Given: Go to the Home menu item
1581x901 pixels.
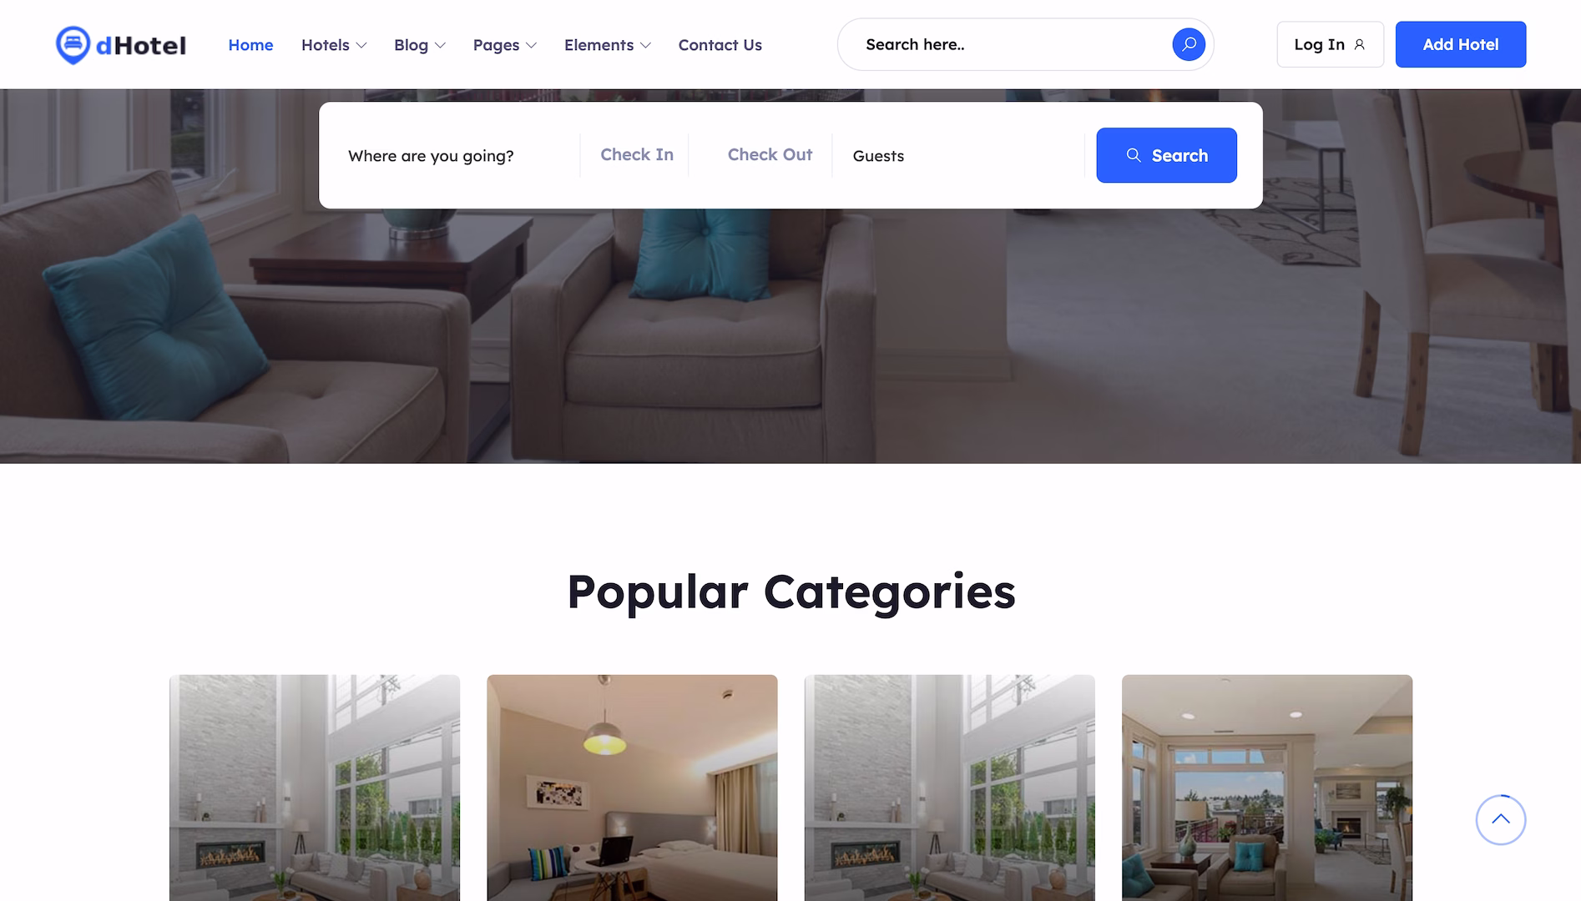Looking at the screenshot, I should [x=250, y=45].
